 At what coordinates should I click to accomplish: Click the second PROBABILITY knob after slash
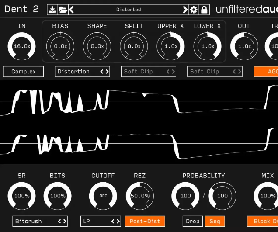point(222,196)
